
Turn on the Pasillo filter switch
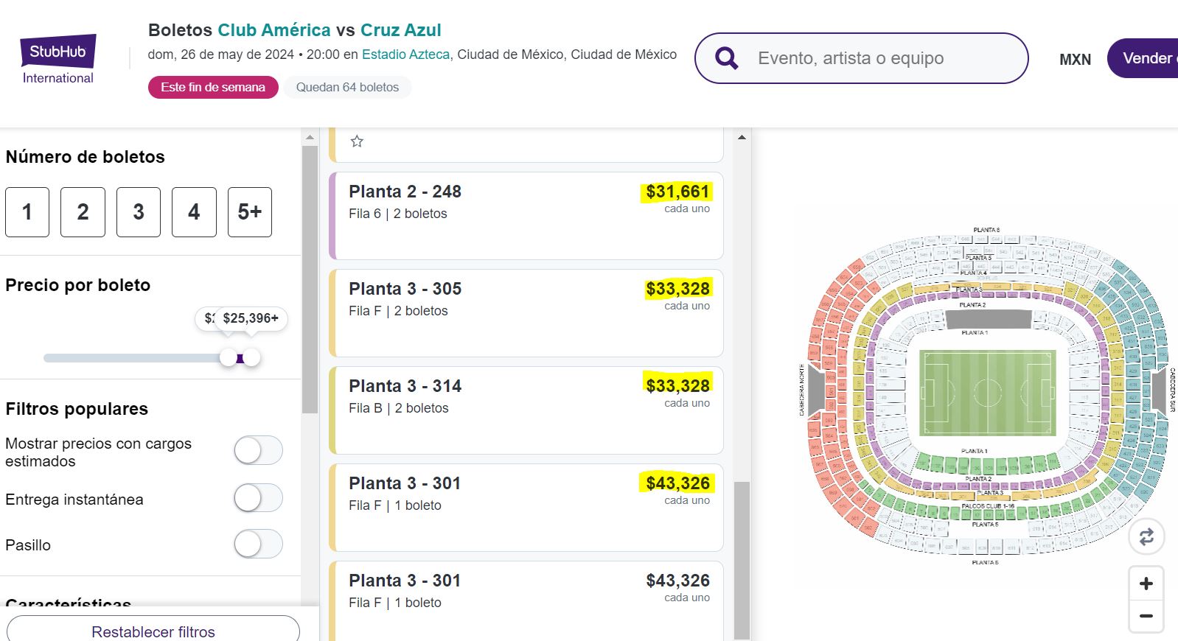pos(258,544)
